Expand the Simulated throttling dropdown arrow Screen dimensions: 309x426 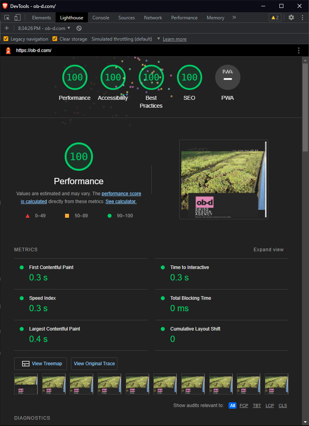coord(158,39)
